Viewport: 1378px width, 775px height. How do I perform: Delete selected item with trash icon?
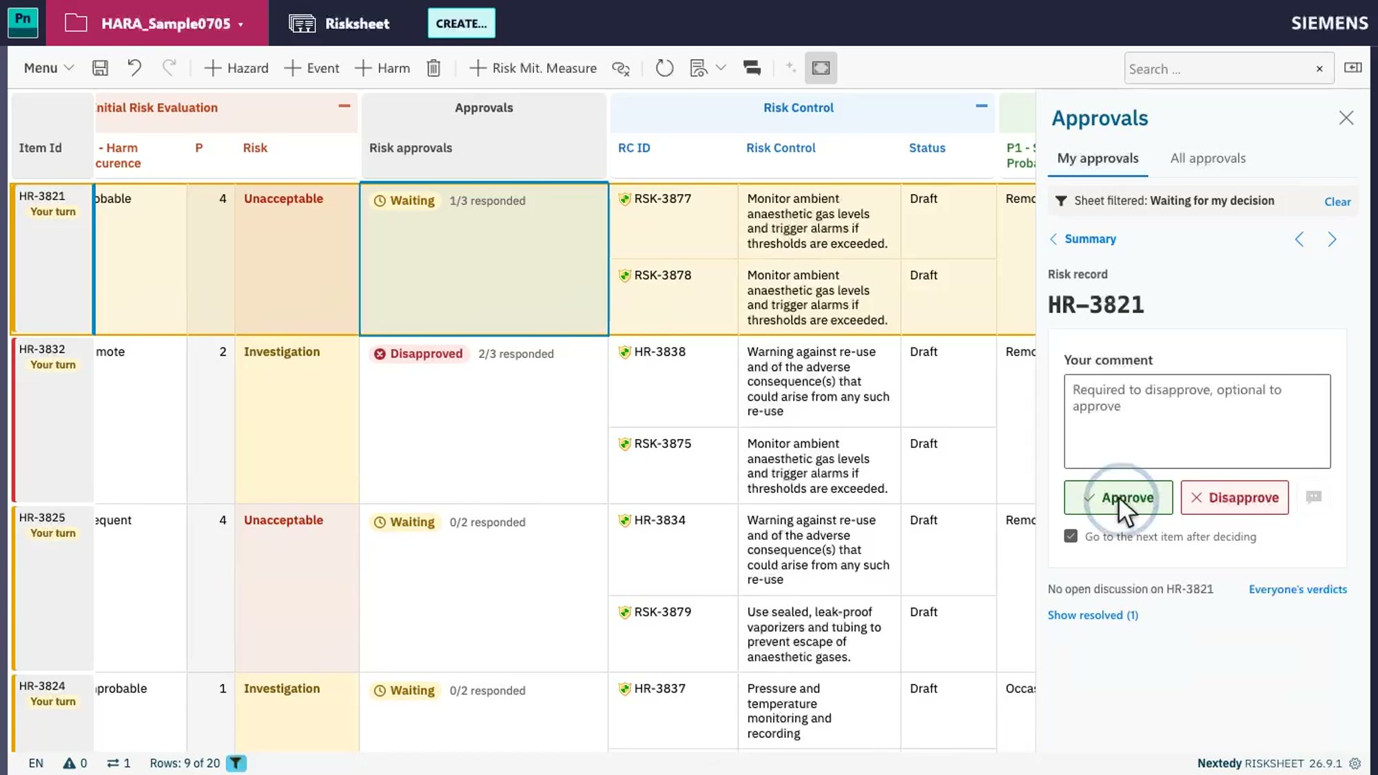(x=433, y=68)
